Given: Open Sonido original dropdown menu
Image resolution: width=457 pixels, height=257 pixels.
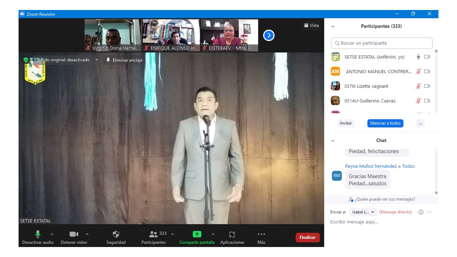Looking at the screenshot, I should click(96, 60).
